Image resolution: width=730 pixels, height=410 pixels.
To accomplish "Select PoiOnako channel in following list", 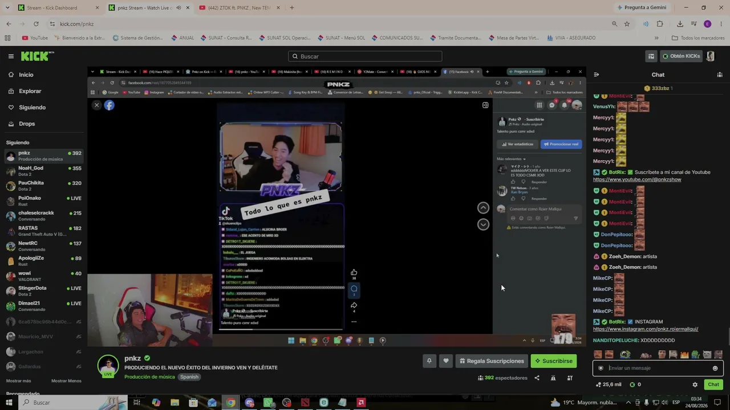I will coord(43,201).
